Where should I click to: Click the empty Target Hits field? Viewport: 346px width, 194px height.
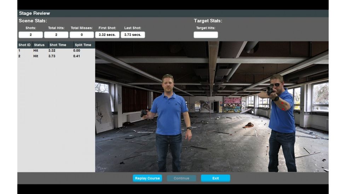(206, 35)
